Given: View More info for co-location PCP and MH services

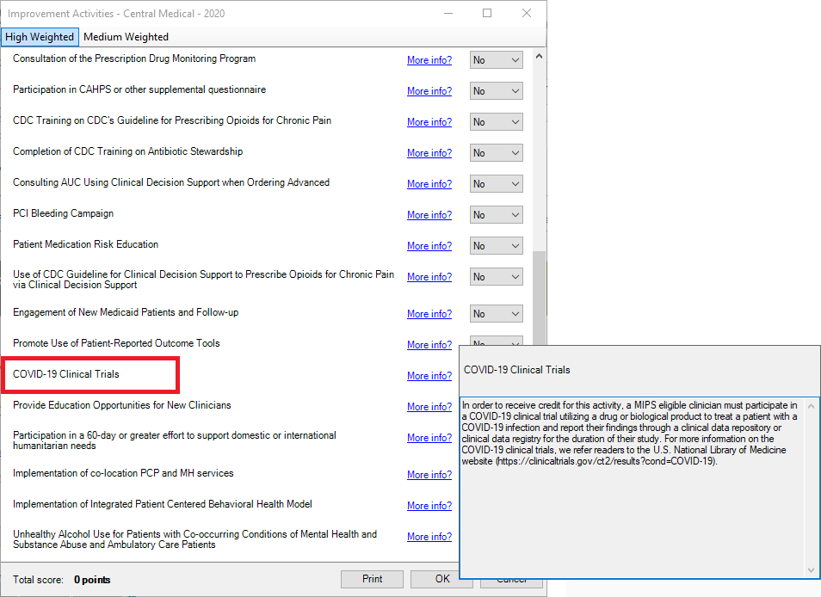Looking at the screenshot, I should coord(429,475).
